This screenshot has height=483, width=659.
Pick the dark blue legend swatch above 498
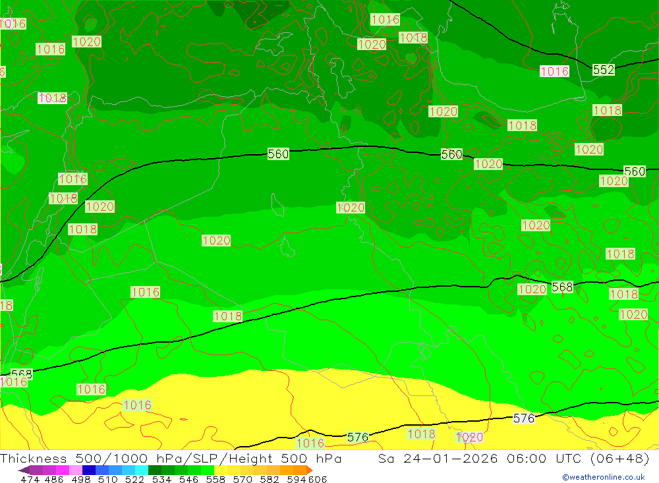(89, 470)
